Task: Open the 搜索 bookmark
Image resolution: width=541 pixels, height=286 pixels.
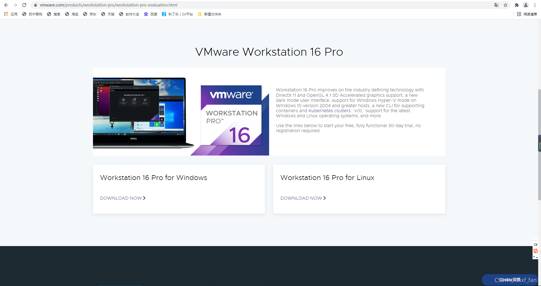Action: tap(54, 14)
